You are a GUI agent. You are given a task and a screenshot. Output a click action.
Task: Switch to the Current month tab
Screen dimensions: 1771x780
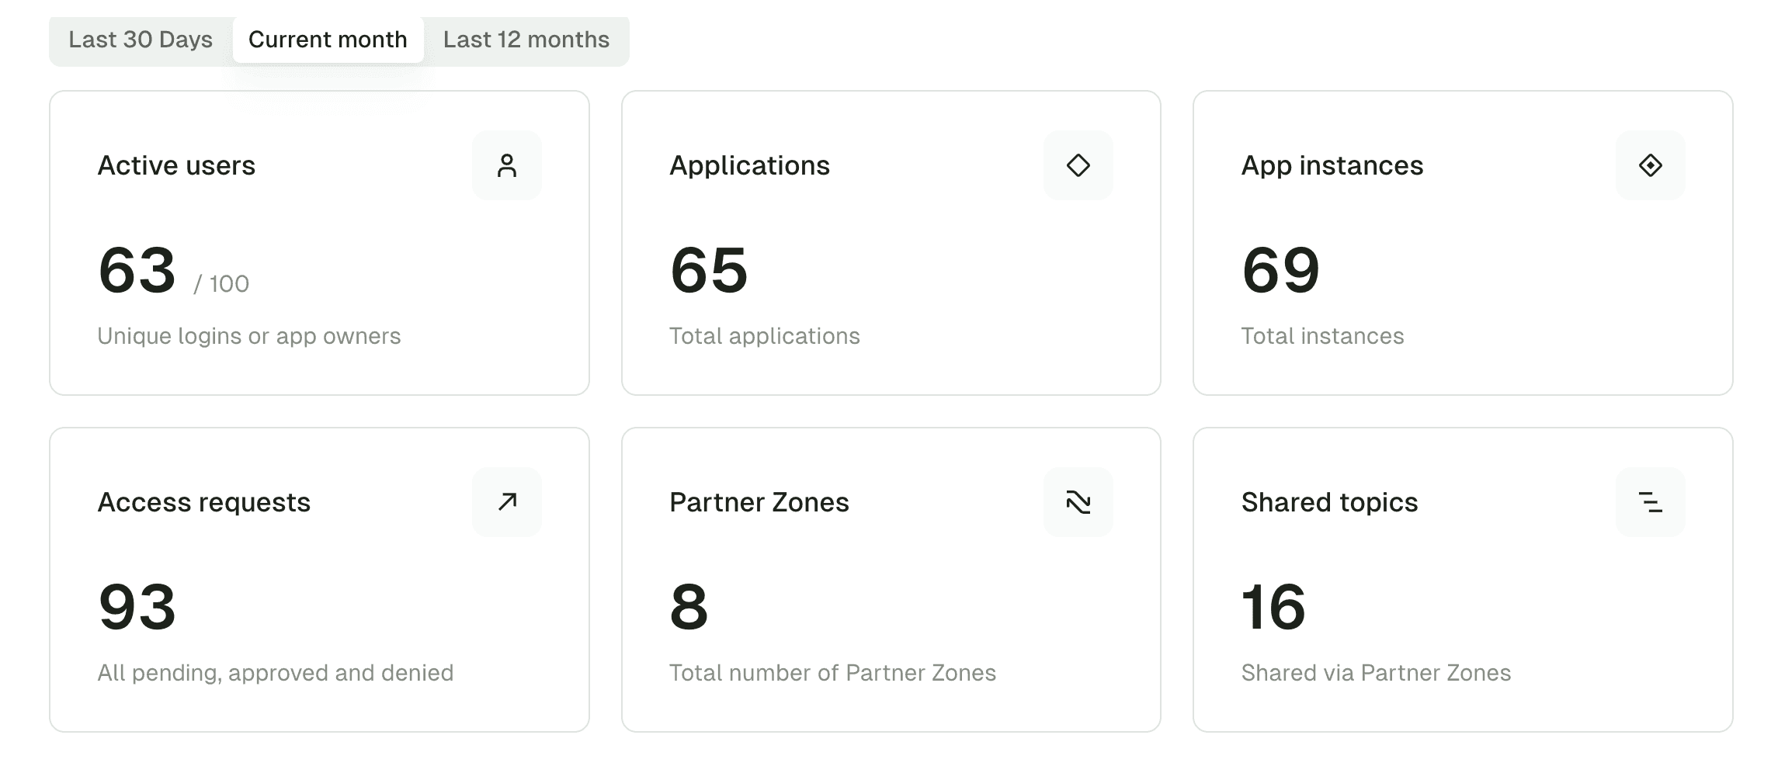click(x=328, y=40)
